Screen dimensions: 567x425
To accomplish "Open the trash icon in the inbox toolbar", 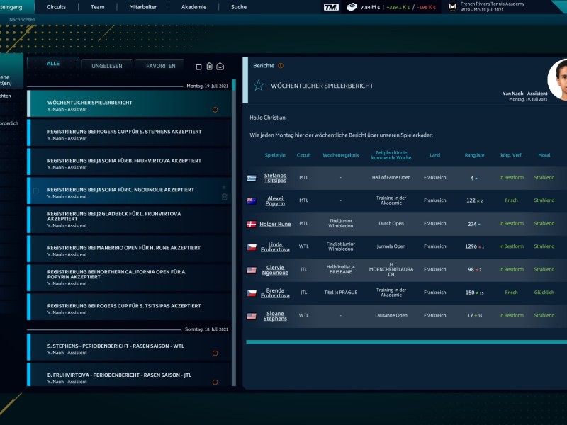I will point(209,66).
